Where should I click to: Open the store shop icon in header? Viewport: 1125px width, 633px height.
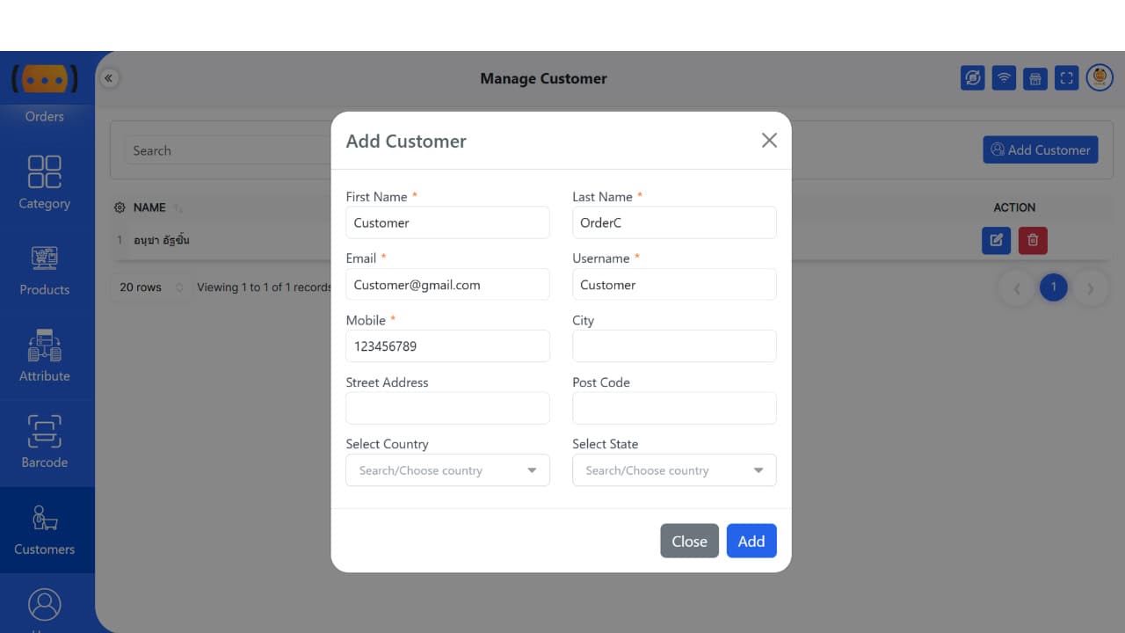click(x=1035, y=78)
